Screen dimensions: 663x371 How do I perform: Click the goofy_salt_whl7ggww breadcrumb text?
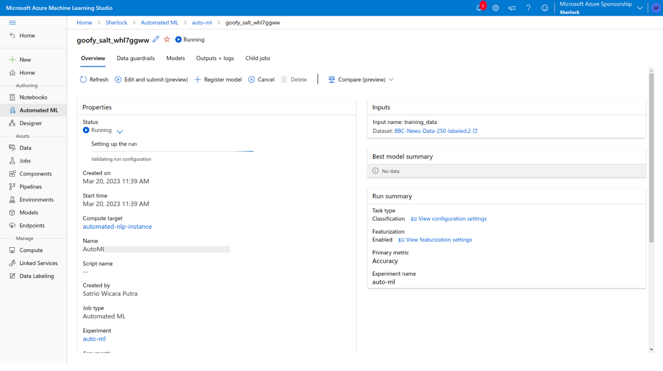pyautogui.click(x=253, y=23)
